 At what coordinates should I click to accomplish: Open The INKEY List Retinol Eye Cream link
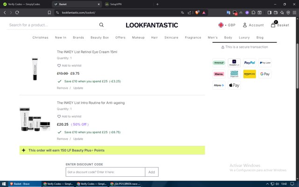point(87,52)
